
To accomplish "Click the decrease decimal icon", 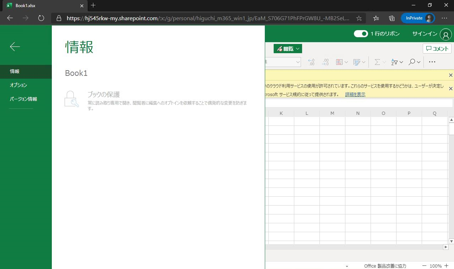I will coord(325,62).
